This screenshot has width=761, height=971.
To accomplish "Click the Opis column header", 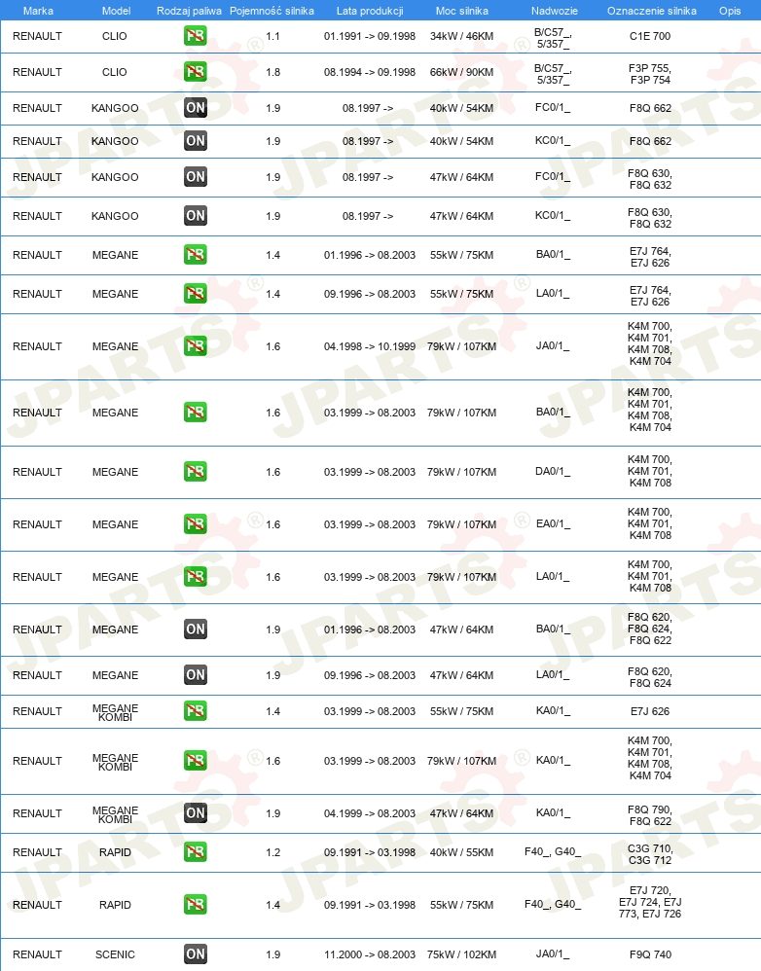I will (x=730, y=11).
